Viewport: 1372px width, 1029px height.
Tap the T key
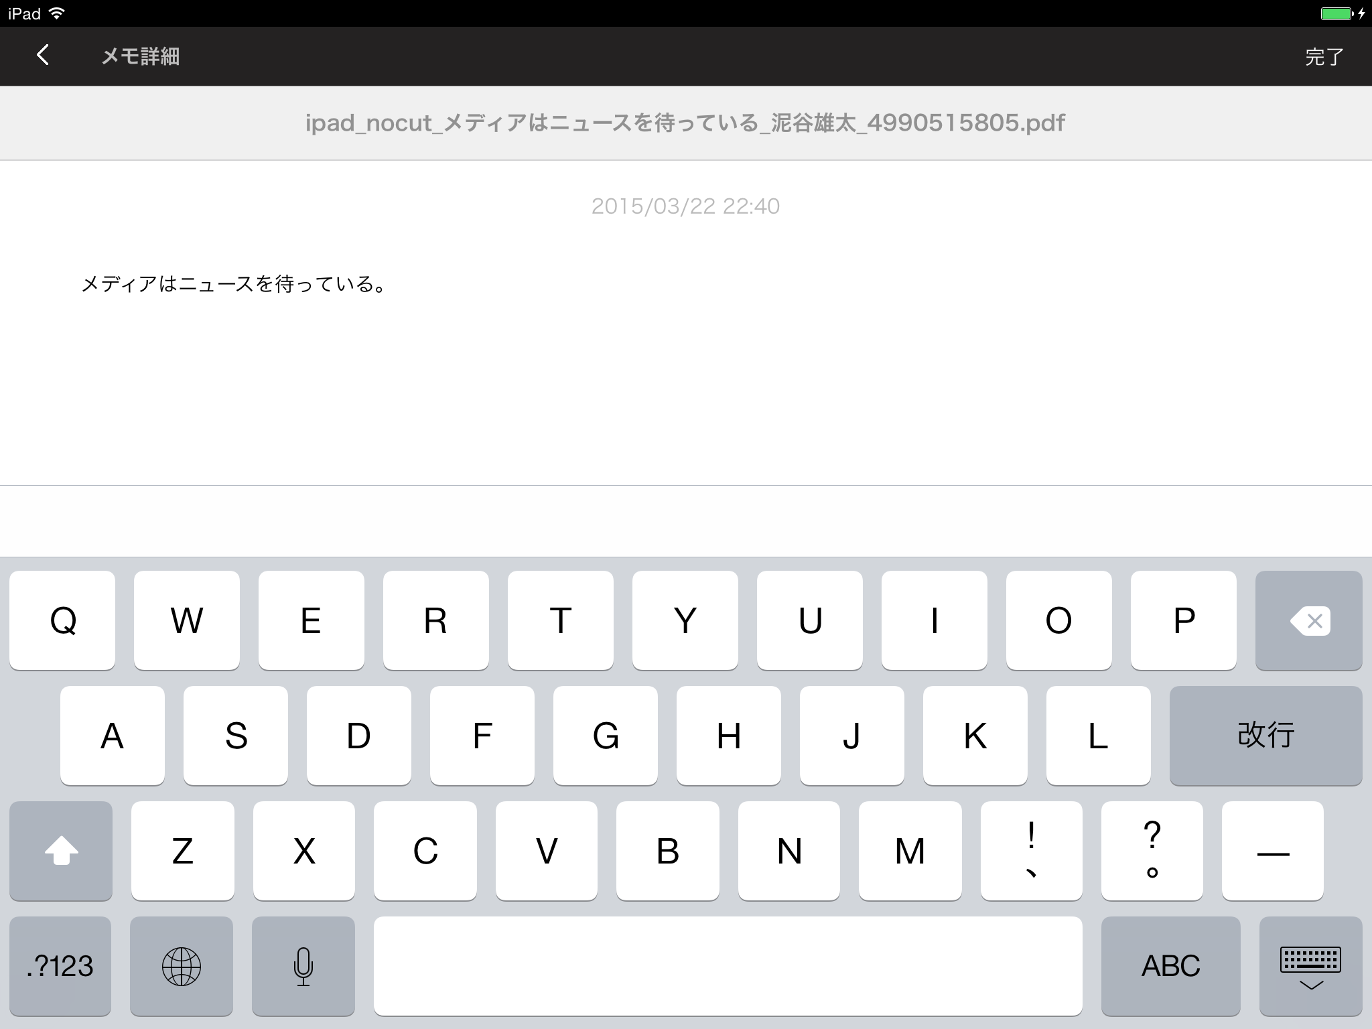(561, 620)
